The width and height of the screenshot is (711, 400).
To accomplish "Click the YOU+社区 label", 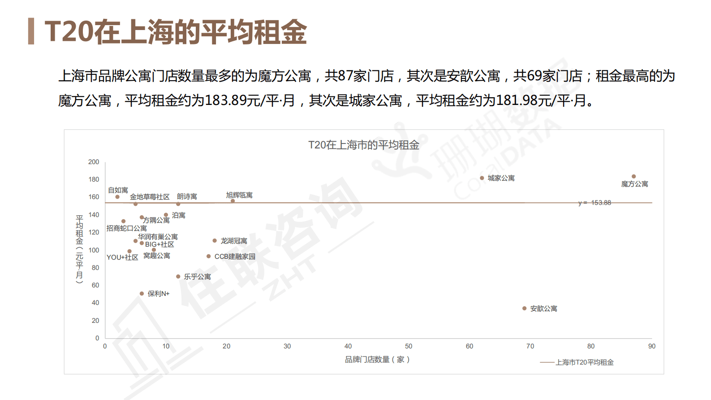I will pyautogui.click(x=122, y=257).
